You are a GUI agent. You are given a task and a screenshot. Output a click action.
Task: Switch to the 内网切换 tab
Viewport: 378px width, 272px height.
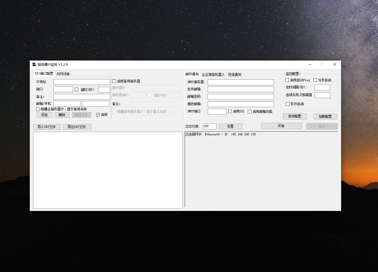[63, 74]
